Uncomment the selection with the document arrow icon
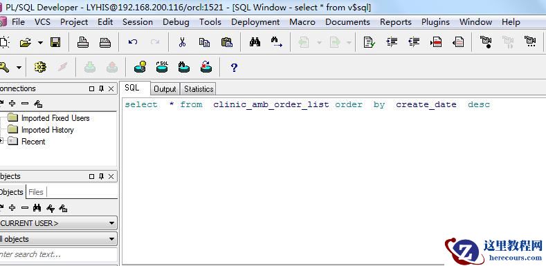 pyautogui.click(x=458, y=42)
